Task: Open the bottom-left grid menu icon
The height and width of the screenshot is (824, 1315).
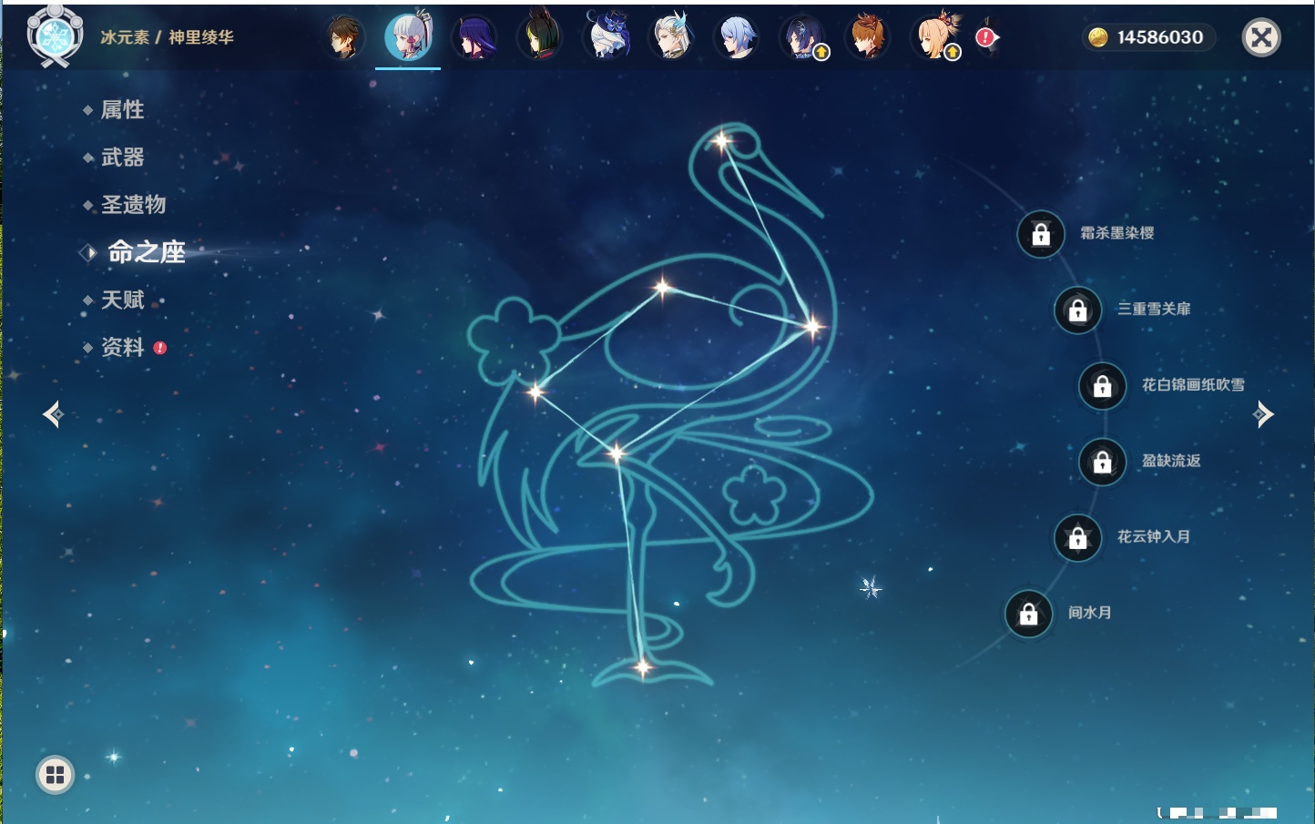Action: (x=55, y=775)
